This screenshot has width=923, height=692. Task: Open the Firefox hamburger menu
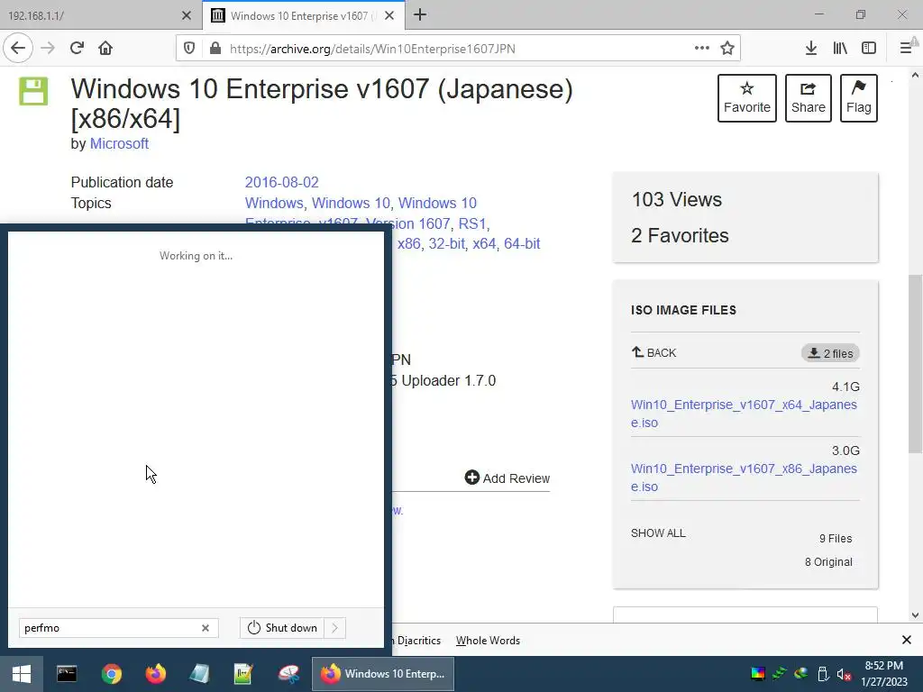point(906,49)
